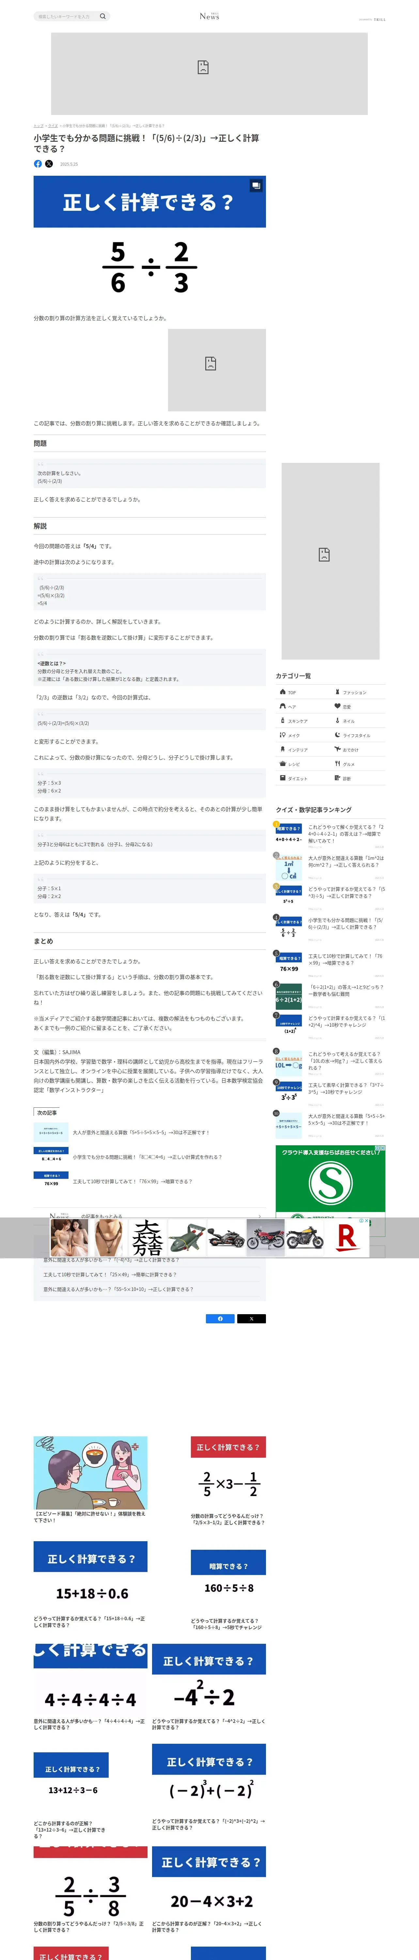419x1960 pixels.
Task: Open card 160÷5÷8 article
Action: (x=228, y=1590)
